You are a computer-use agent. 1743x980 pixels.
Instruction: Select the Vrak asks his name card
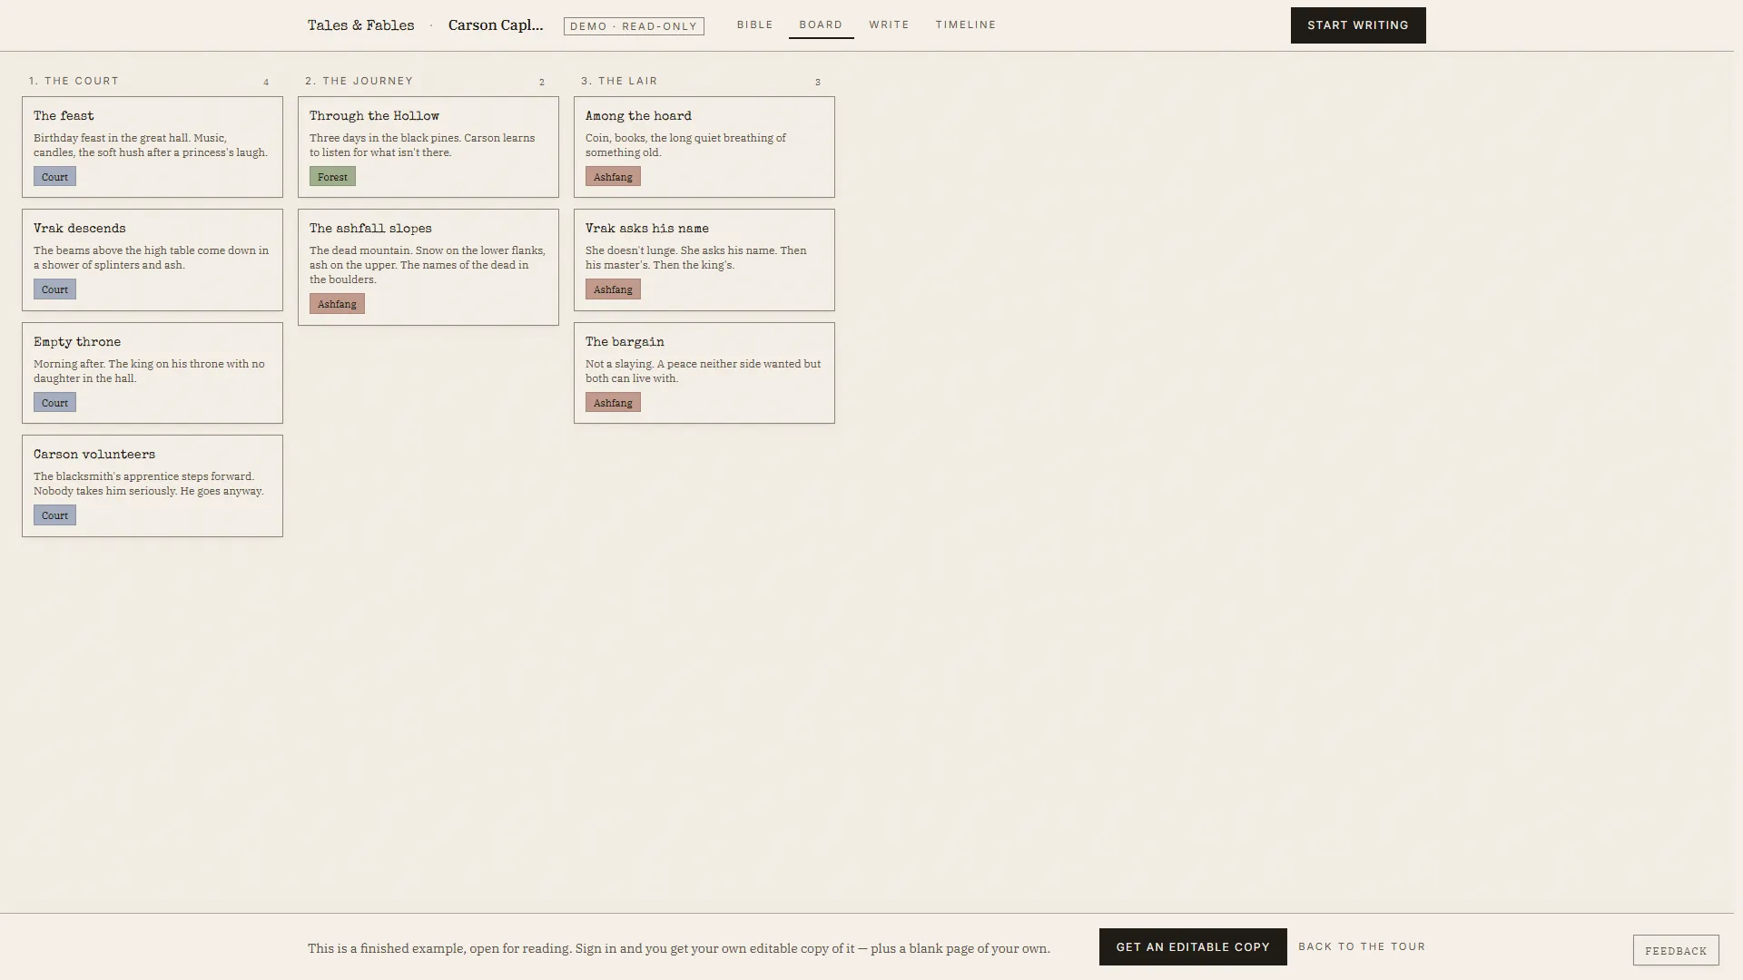pos(704,260)
